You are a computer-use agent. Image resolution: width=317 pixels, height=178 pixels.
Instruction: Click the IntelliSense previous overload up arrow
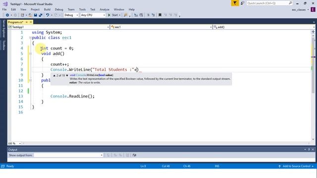(54, 76)
